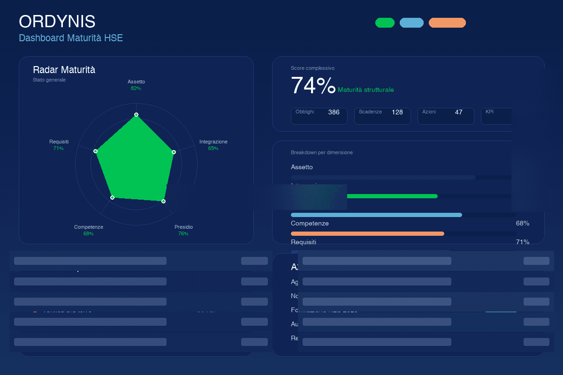Toggle the Assetto 82% label on the radar
This screenshot has height=375, width=563.
pyautogui.click(x=136, y=85)
